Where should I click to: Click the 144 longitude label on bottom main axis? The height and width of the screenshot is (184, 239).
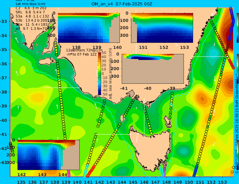click(x=122, y=182)
